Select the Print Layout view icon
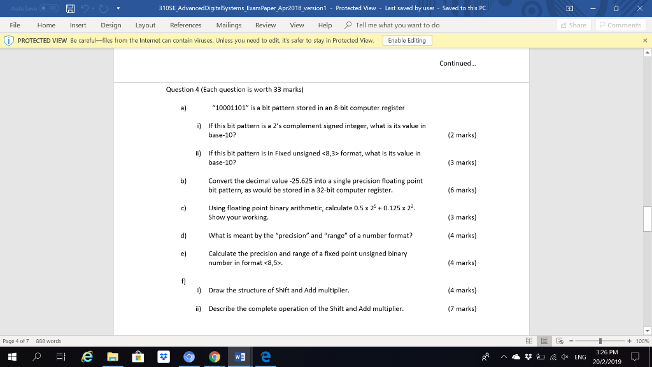This screenshot has width=652, height=367. pos(544,341)
